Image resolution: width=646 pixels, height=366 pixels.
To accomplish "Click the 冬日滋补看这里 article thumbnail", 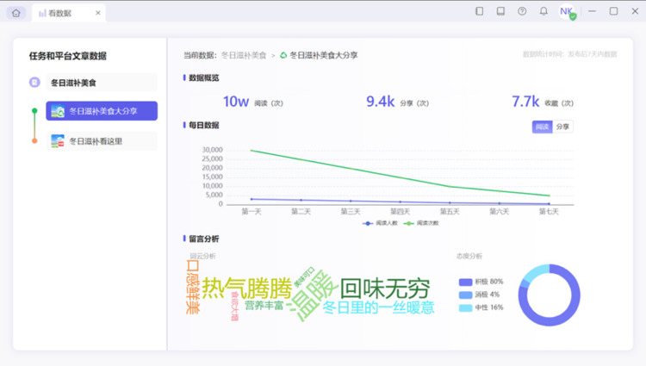I will pos(58,141).
